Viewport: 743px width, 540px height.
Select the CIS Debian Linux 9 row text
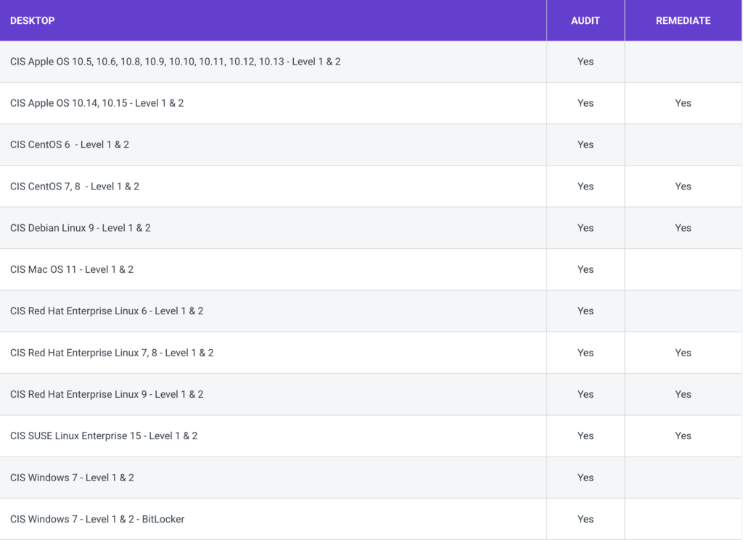point(80,228)
